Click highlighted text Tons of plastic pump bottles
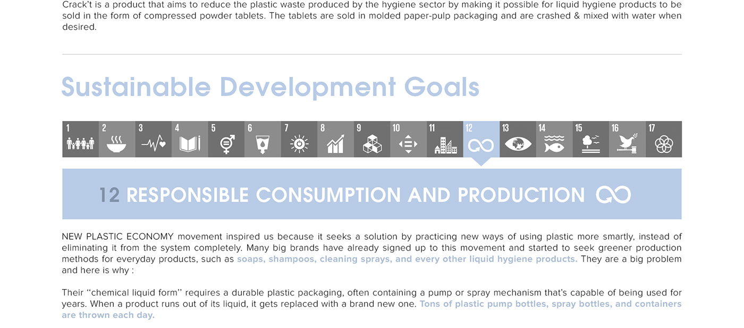Image resolution: width=744 pixels, height=328 pixels. point(372,309)
